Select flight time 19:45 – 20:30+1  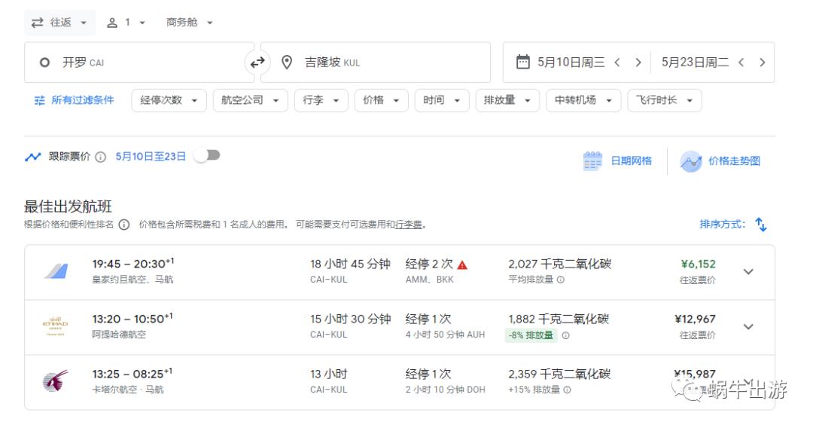click(133, 264)
